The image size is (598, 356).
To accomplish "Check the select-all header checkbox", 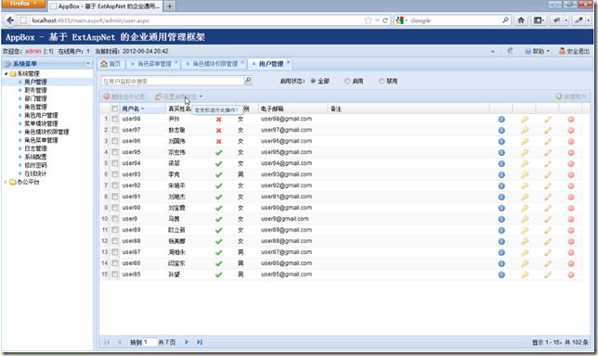I will point(115,108).
